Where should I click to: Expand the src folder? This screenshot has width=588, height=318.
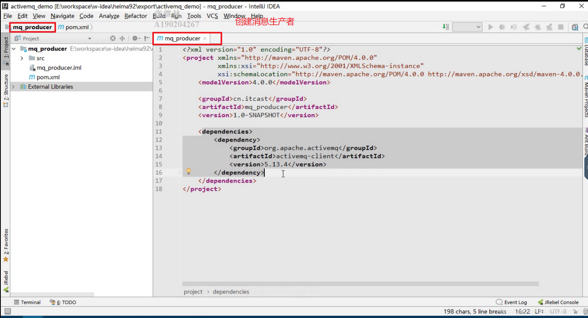coord(22,58)
